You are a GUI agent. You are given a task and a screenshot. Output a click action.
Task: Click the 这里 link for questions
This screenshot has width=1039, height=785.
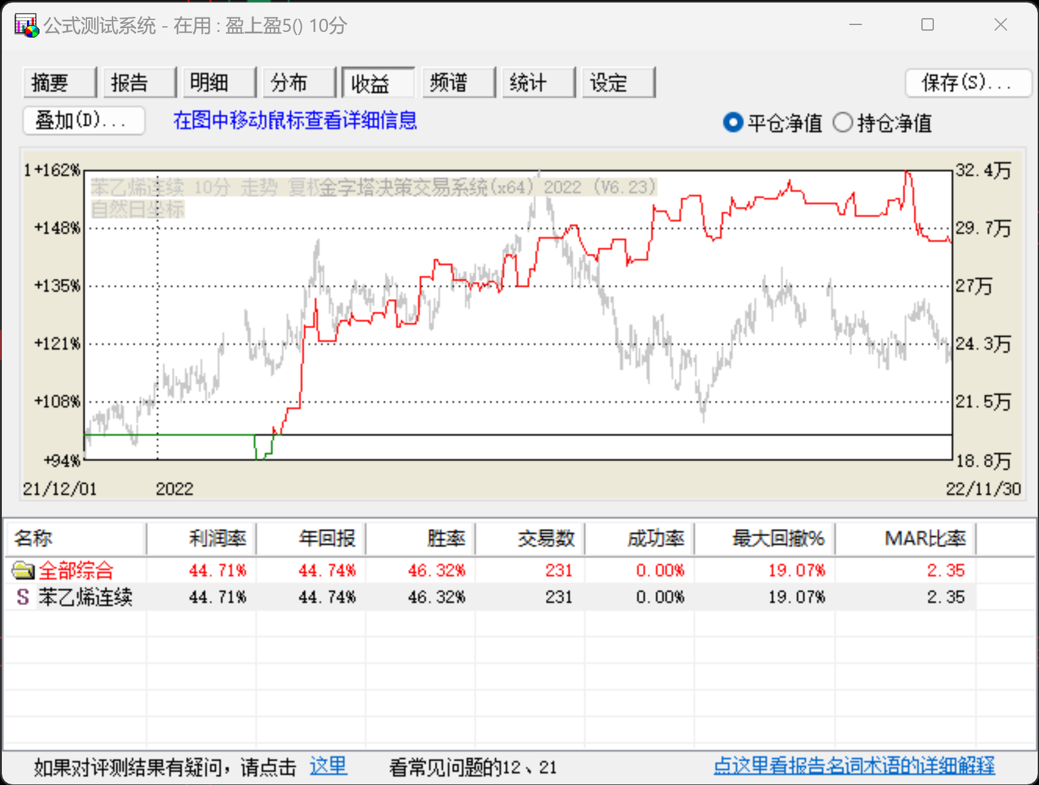tap(328, 766)
